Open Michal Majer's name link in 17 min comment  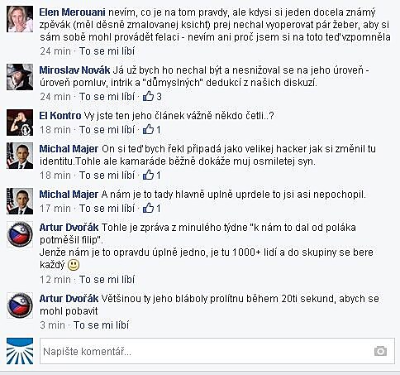pyautogui.click(x=69, y=195)
